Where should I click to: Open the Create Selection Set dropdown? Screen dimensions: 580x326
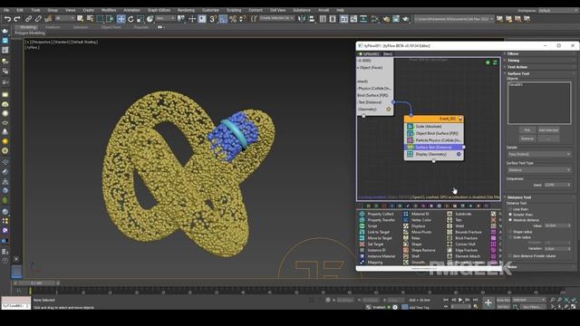(x=276, y=18)
